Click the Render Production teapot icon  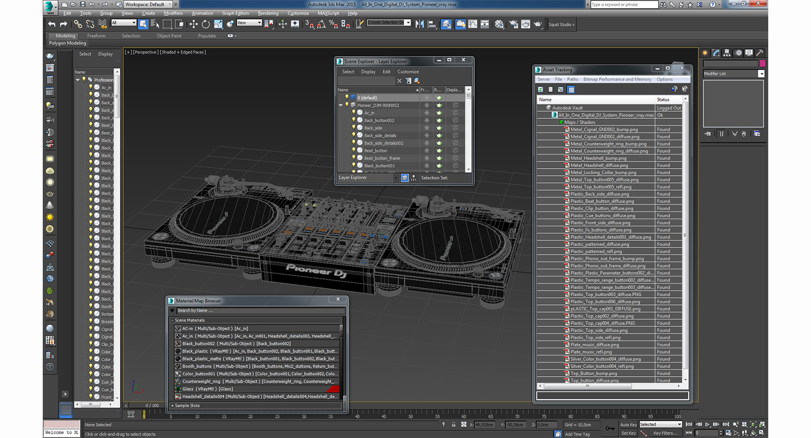click(x=538, y=24)
